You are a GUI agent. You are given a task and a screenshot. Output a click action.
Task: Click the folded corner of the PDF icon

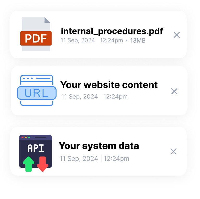point(47,20)
